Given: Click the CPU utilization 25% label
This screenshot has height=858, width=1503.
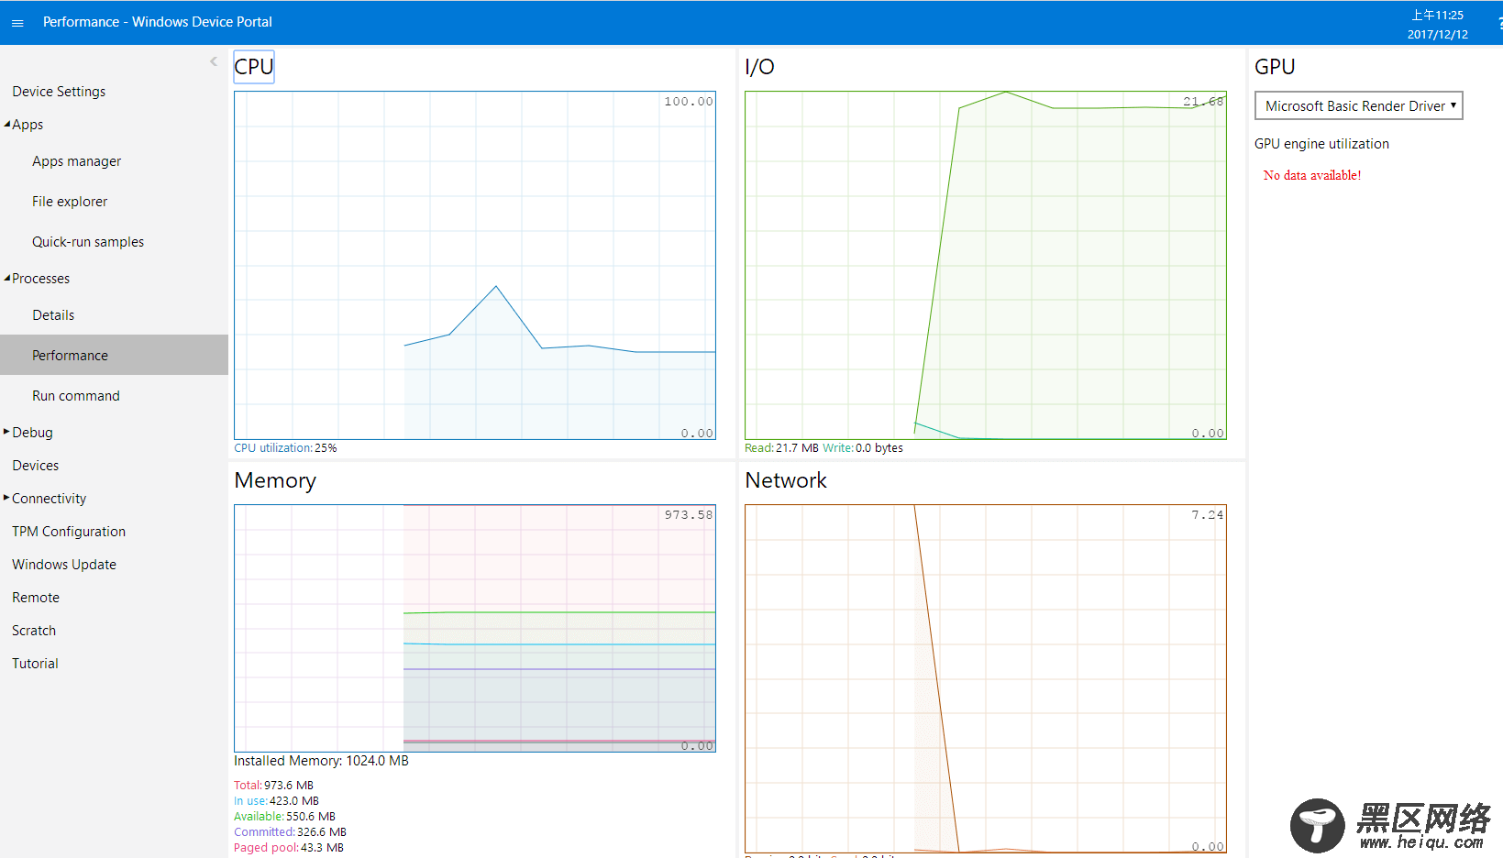Looking at the screenshot, I should point(285,448).
